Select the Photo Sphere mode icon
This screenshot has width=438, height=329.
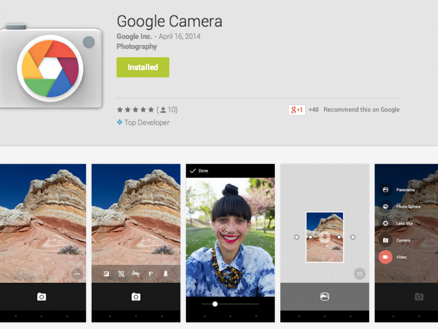385,207
